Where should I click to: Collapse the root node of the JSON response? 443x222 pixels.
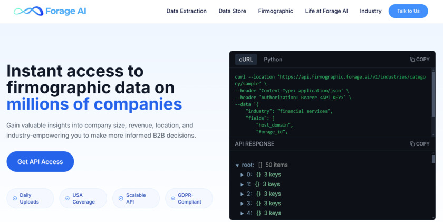(237, 165)
